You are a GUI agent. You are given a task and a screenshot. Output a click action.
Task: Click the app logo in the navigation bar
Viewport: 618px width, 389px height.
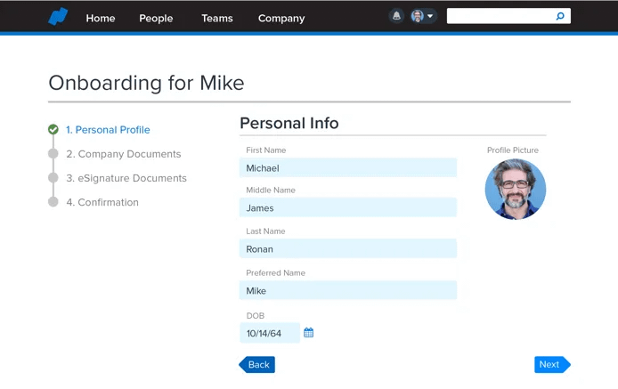58,17
